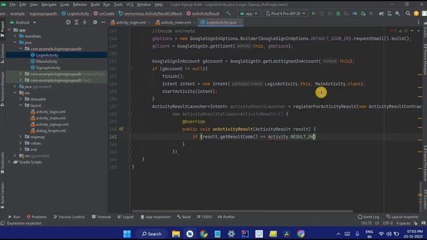The width and height of the screenshot is (427, 240).
Task: Click the Expand All icon in Project panel
Action: pos(77,22)
